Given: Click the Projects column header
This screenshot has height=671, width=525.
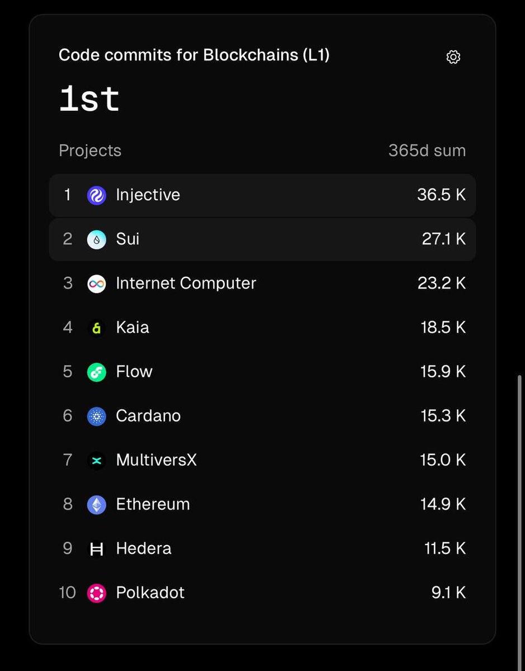Looking at the screenshot, I should tap(90, 151).
